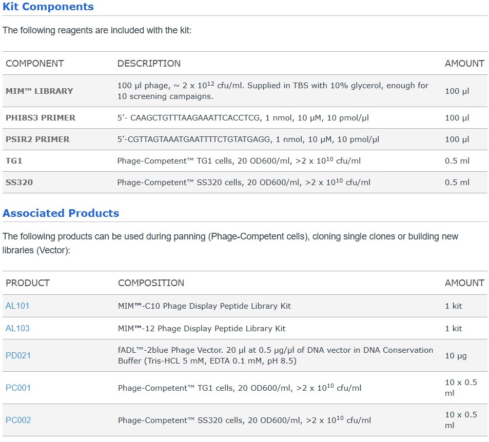This screenshot has width=489, height=442.
Task: Follow the PC001 product link
Action: point(18,388)
